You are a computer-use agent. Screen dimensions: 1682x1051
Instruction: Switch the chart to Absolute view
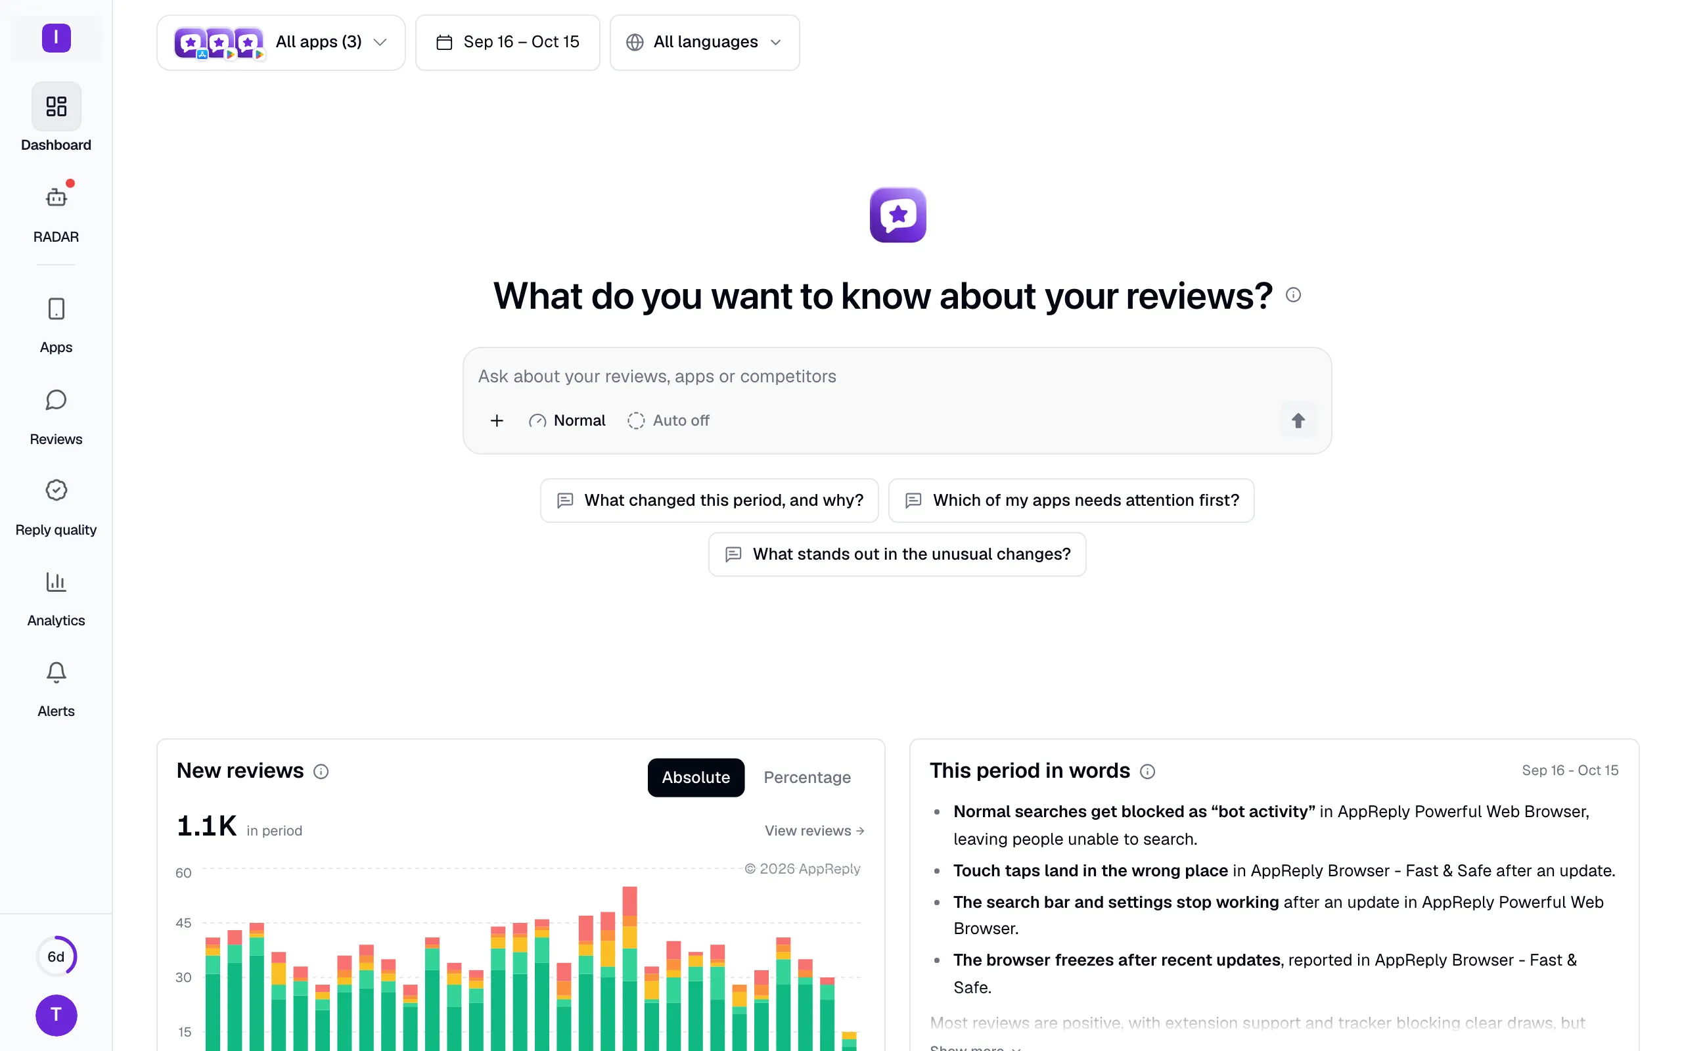[x=696, y=777]
